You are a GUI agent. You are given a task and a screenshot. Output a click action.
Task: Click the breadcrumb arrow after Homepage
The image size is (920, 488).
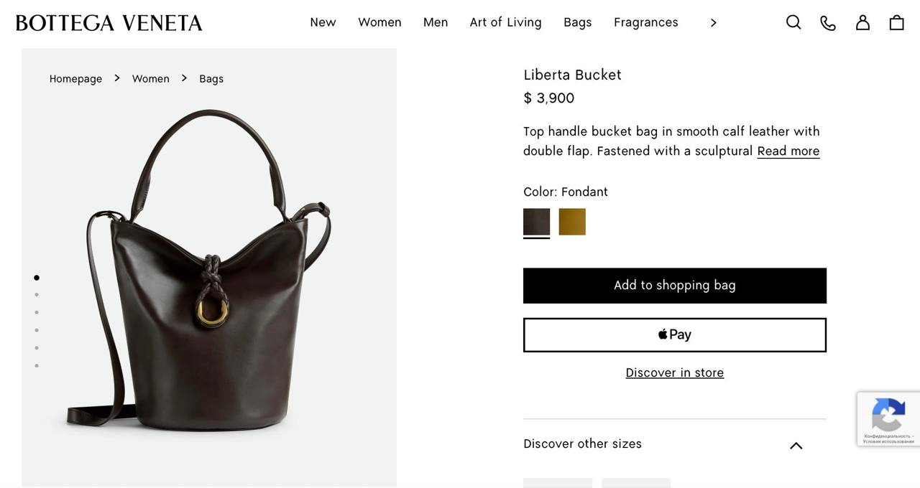[x=116, y=78]
